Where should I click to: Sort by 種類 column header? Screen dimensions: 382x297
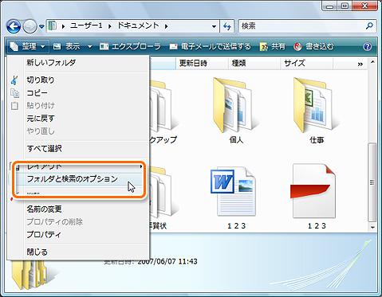[254, 64]
